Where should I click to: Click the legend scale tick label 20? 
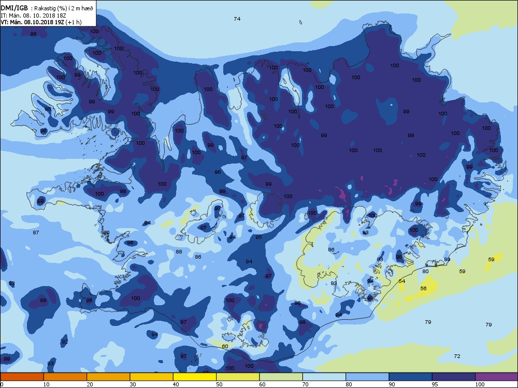pos(90,384)
